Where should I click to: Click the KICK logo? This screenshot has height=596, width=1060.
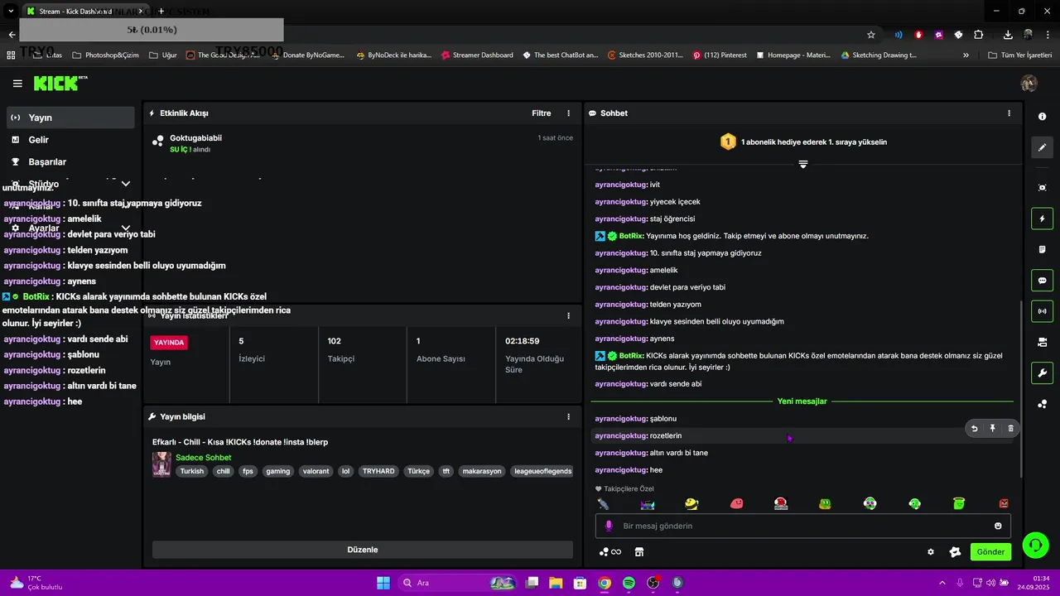(60, 83)
